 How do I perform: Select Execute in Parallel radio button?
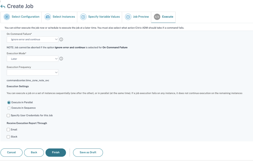[x=9, y=103]
